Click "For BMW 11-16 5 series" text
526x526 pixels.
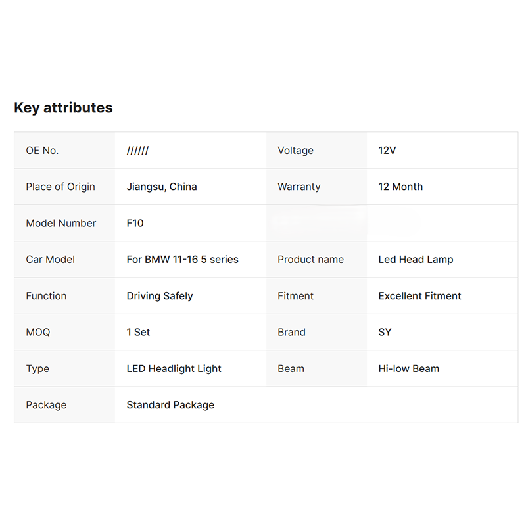[x=182, y=260]
